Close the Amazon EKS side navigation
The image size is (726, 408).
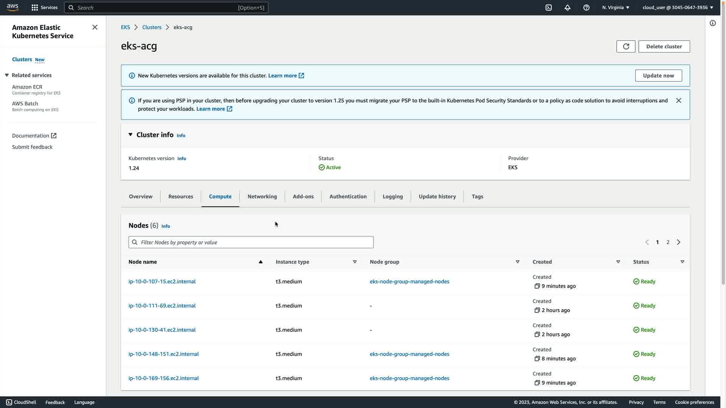95,27
